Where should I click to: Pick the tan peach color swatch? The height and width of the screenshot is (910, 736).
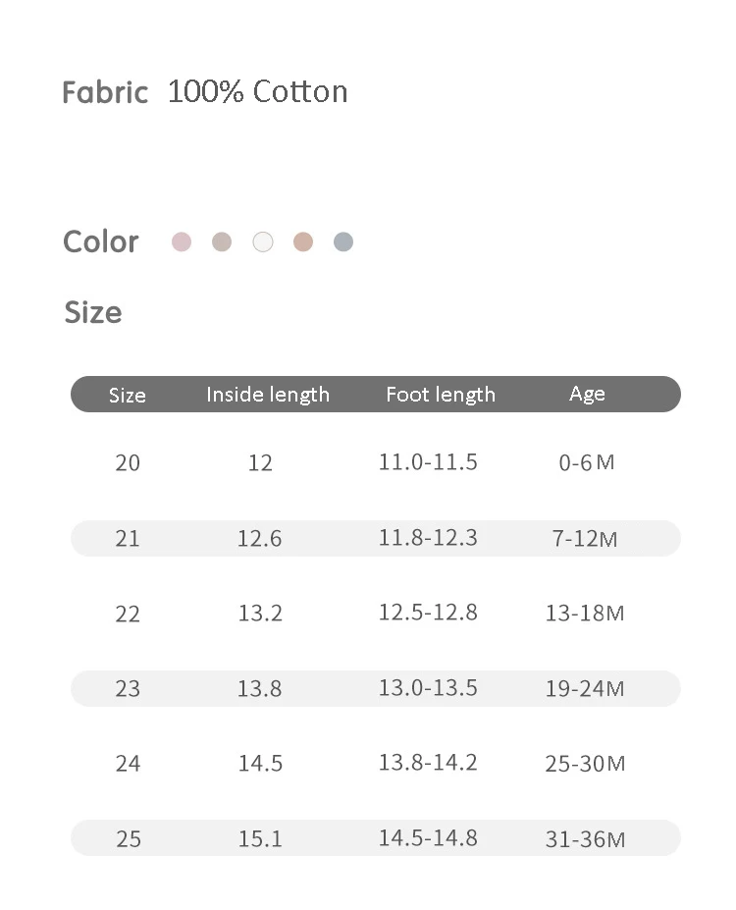pos(303,241)
